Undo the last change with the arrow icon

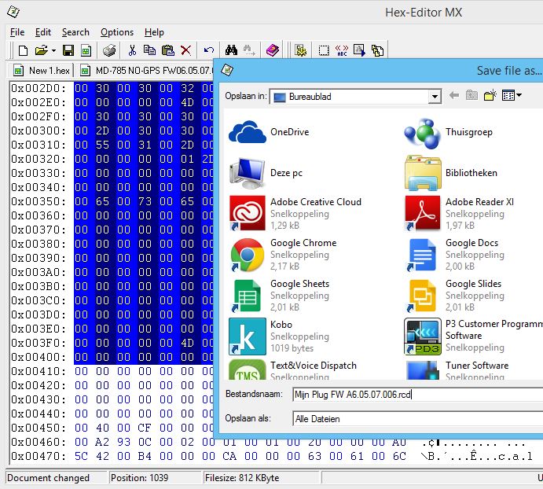point(208,50)
